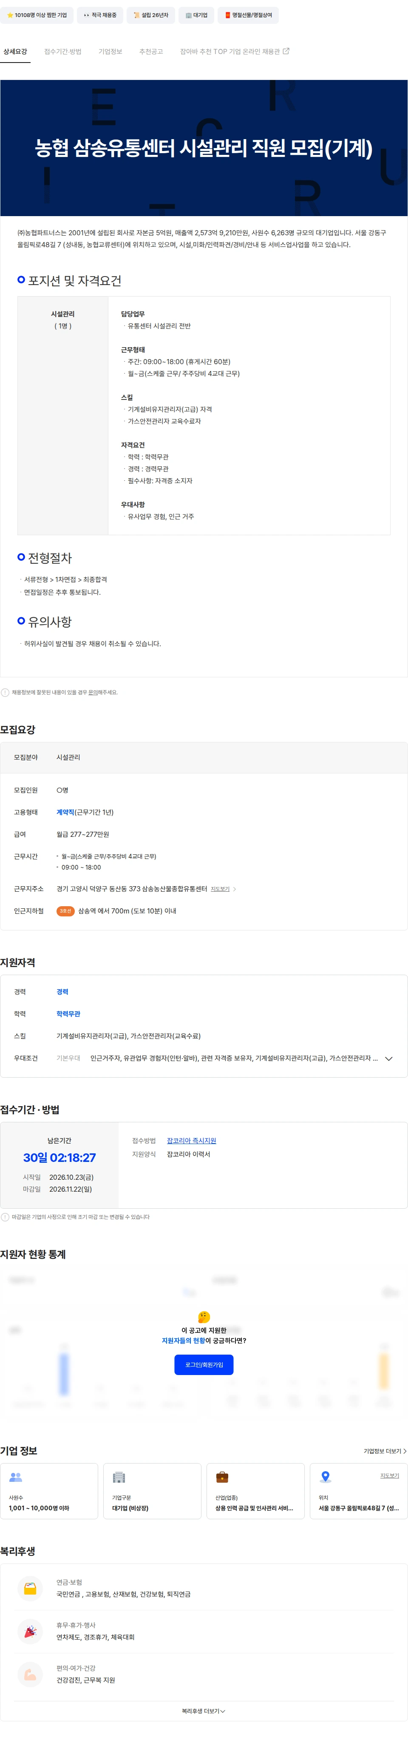Screen dimensions: 408x1749
Task: Click the eyes icon on 적극 채용중 tag
Action: [87, 15]
